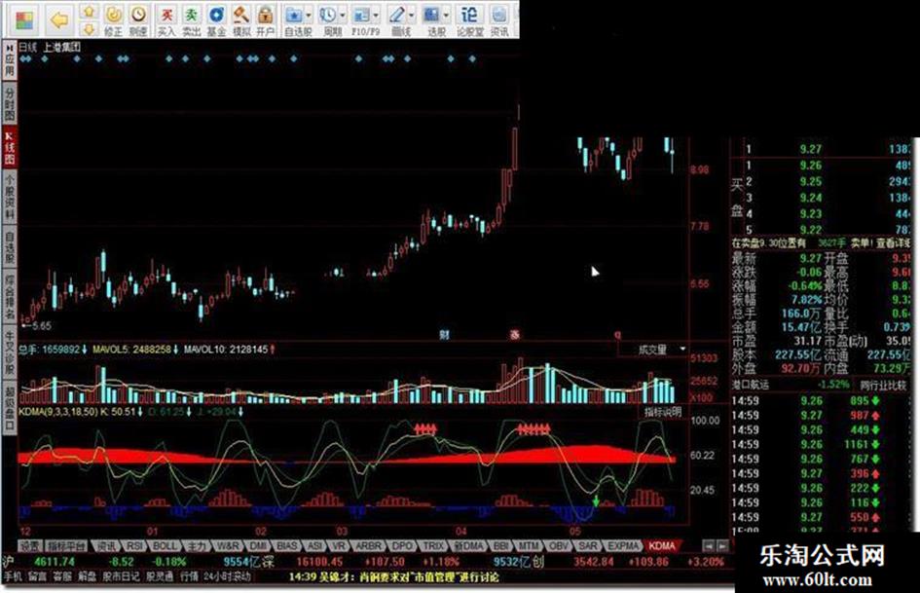The image size is (920, 593).
Task: Open 个股资料 in the left sidebar
Action: tap(10, 196)
